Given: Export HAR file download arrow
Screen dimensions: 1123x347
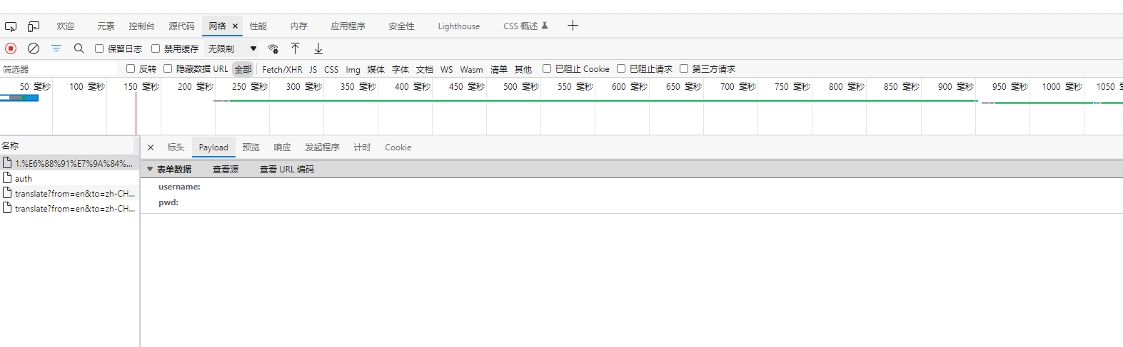Looking at the screenshot, I should point(318,48).
